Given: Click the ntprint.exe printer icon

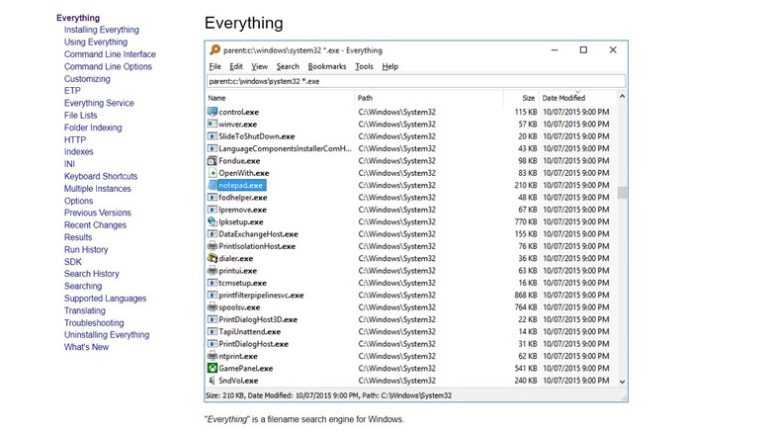Looking at the screenshot, I should pyautogui.click(x=212, y=356).
